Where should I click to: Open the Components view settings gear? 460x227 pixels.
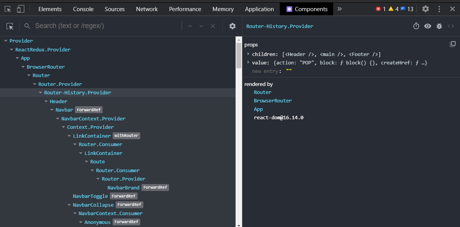pos(232,26)
